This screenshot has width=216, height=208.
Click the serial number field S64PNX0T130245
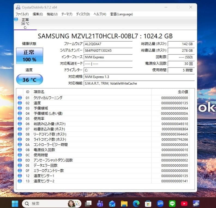[x=108, y=50]
